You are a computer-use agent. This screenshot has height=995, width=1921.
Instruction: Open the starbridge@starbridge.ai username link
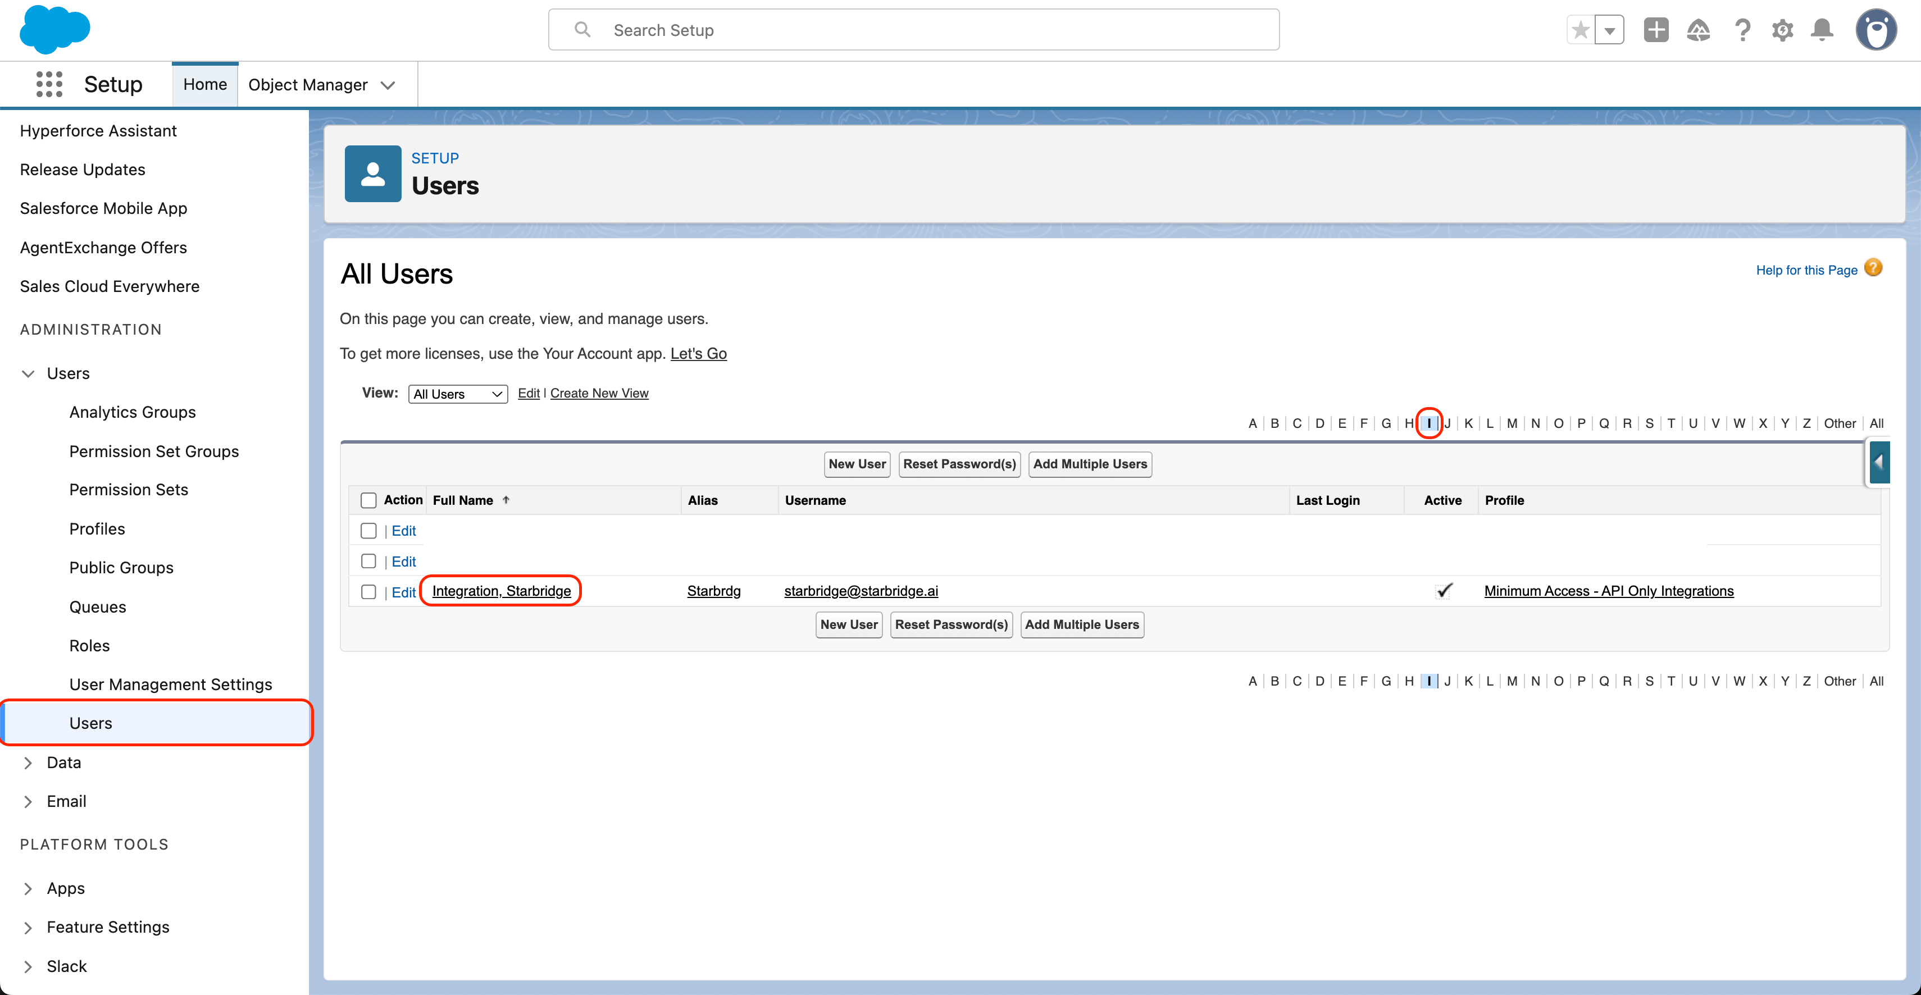point(861,591)
